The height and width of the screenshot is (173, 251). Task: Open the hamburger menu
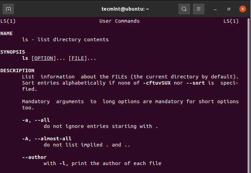[x=199, y=9]
